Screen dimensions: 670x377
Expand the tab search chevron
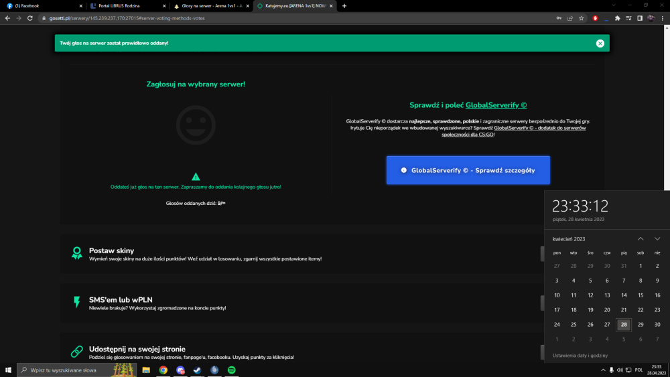point(614,5)
